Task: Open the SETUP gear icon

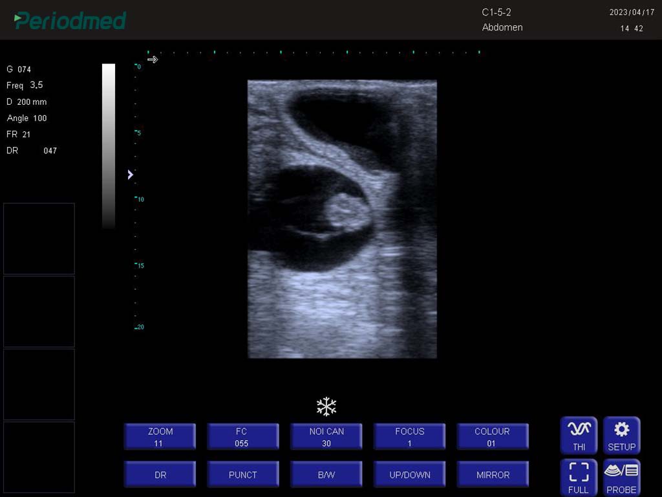Action: [621, 435]
